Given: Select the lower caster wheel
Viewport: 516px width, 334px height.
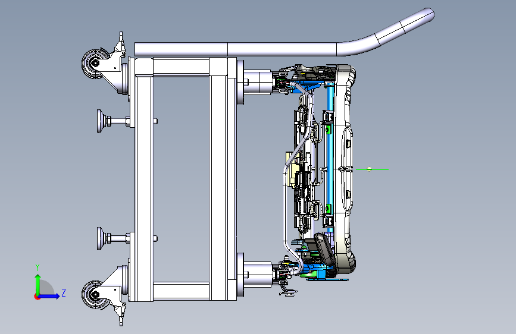Looking at the screenshot, I should click(94, 295).
